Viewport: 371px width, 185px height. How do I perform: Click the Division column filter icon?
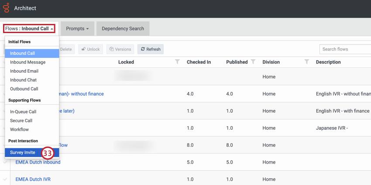point(306,62)
